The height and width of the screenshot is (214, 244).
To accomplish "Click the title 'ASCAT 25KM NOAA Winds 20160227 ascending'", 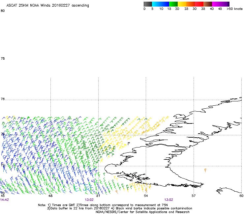I will [x=47, y=6].
